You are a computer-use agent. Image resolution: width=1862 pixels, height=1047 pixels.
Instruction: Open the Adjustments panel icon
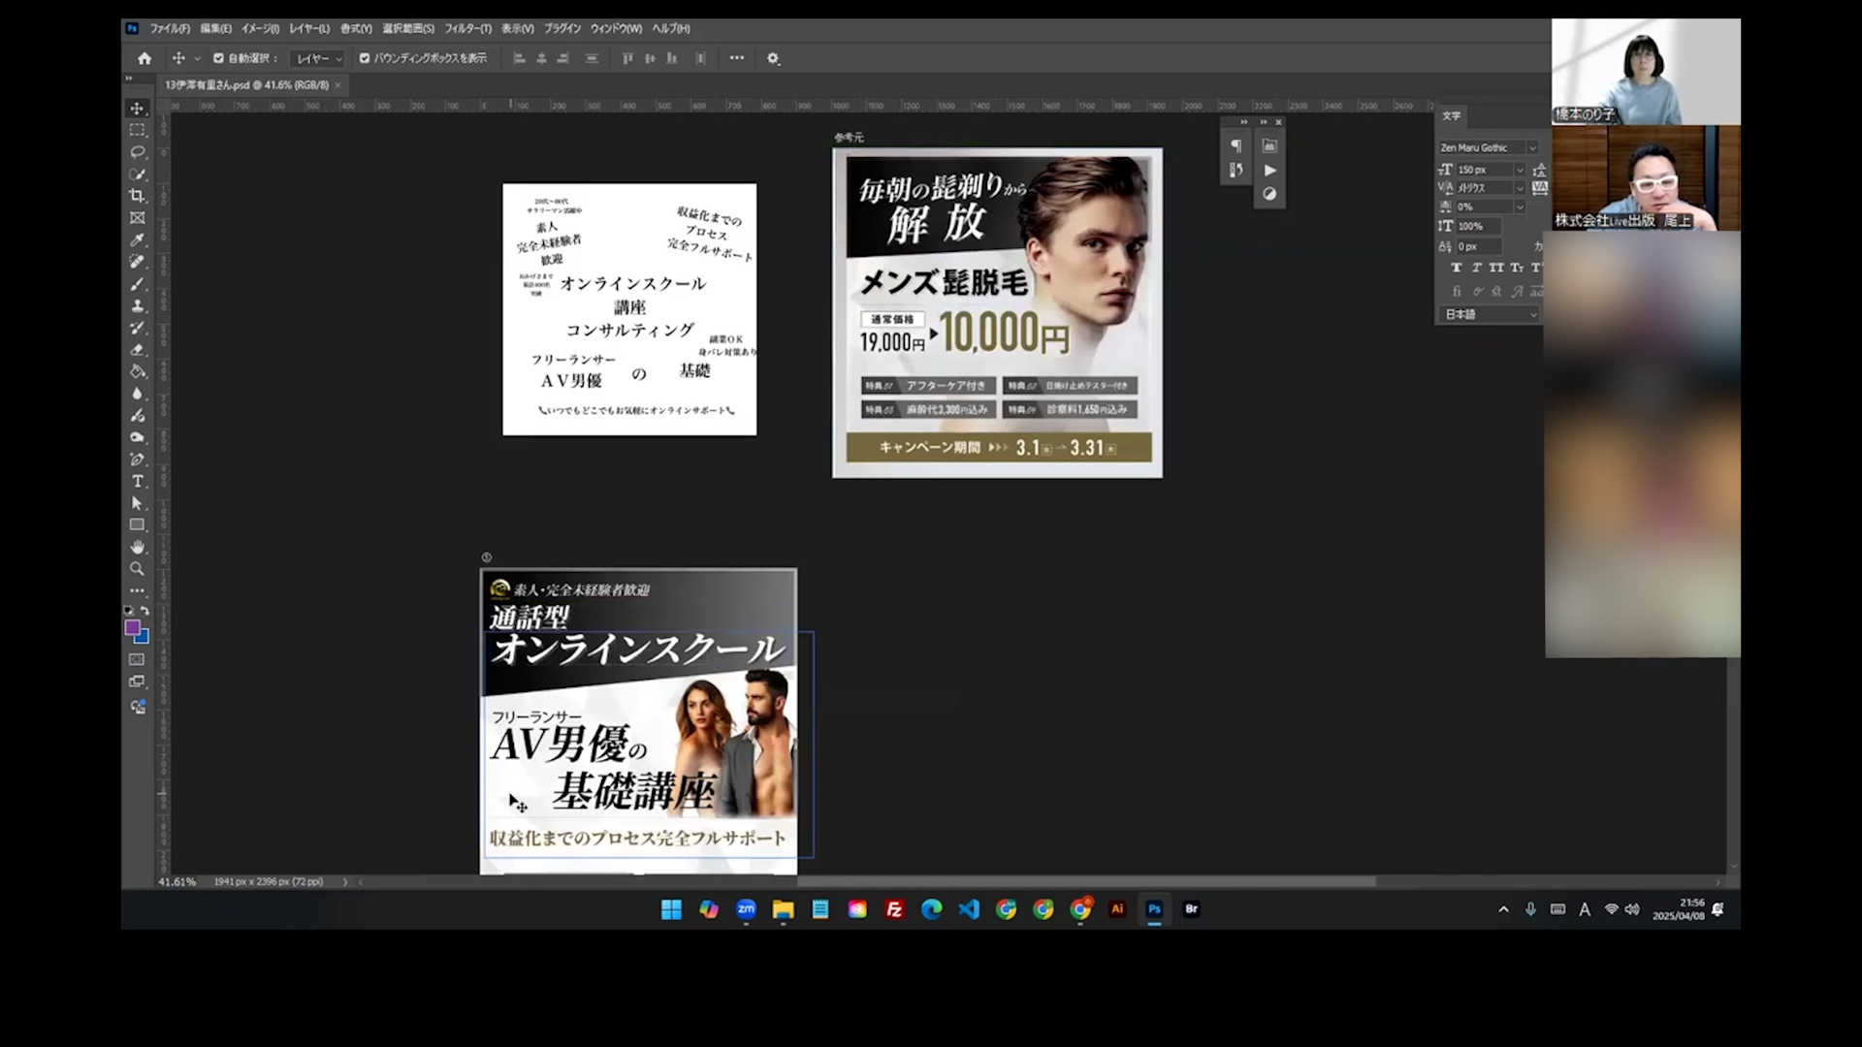pos(1269,195)
